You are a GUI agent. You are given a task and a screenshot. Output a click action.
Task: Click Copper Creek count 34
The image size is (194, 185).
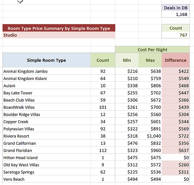coord(103,122)
